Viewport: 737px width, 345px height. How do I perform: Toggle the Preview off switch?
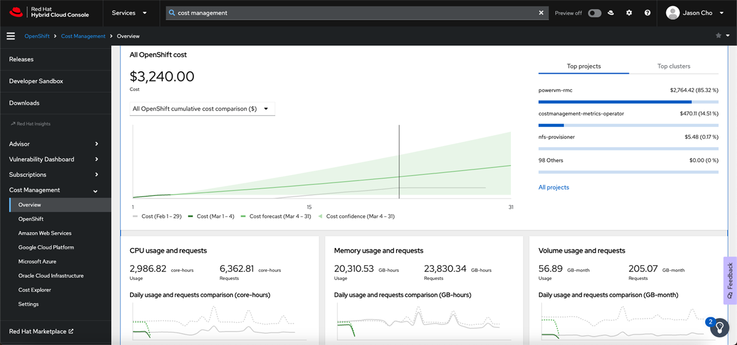click(594, 13)
